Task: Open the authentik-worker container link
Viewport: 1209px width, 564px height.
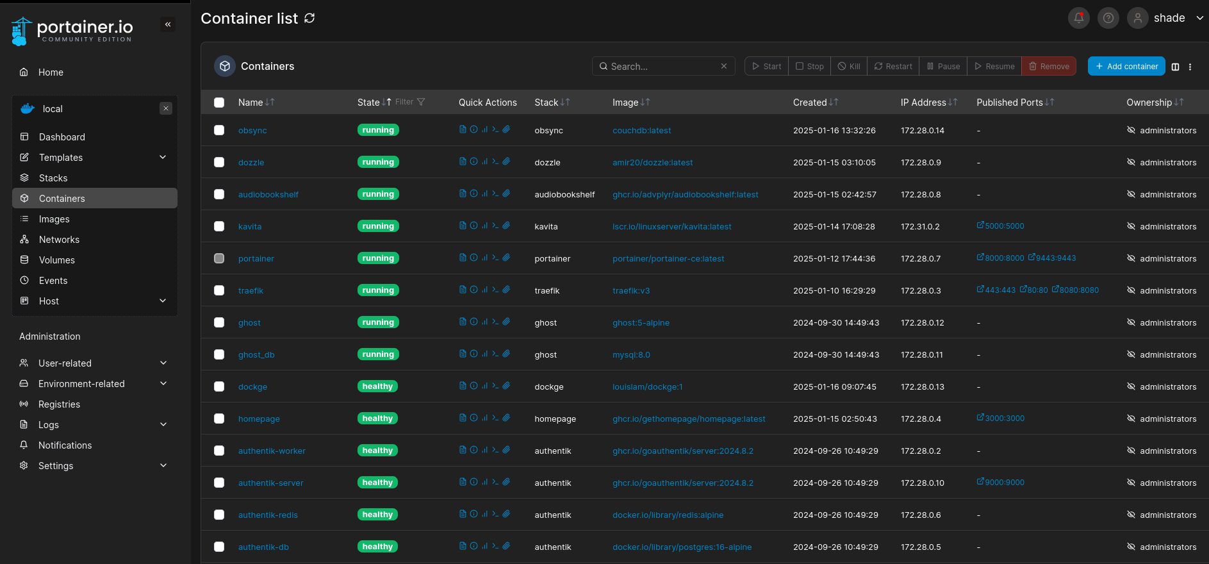Action: pyautogui.click(x=272, y=451)
